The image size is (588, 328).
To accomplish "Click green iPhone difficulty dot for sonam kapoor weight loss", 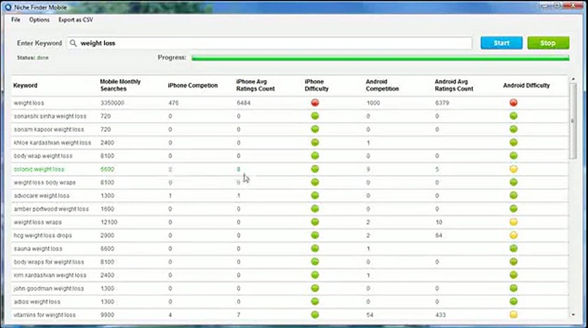I will click(315, 129).
